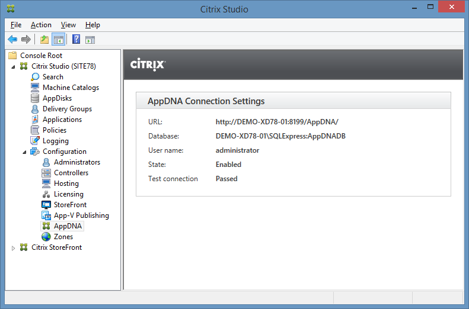Click the Administrators person icon
The image size is (469, 309).
point(46,162)
